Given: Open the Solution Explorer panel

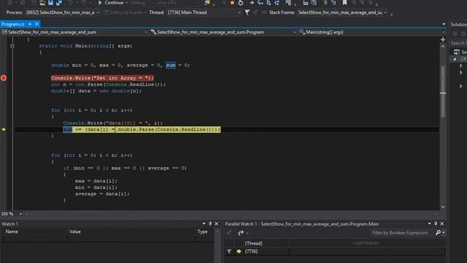Looking at the screenshot, I should click(x=458, y=24).
